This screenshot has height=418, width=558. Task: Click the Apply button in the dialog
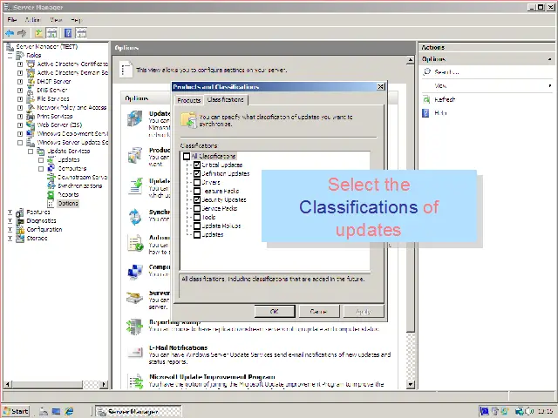pyautogui.click(x=364, y=312)
